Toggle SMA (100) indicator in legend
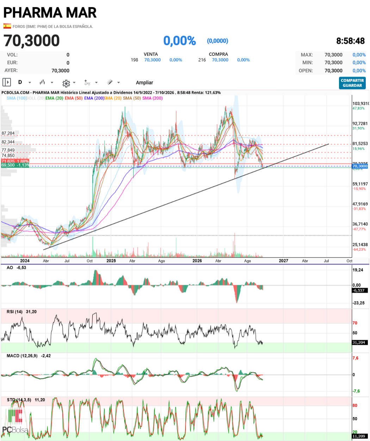Viewport: 370px width, 441px height. coord(17,98)
